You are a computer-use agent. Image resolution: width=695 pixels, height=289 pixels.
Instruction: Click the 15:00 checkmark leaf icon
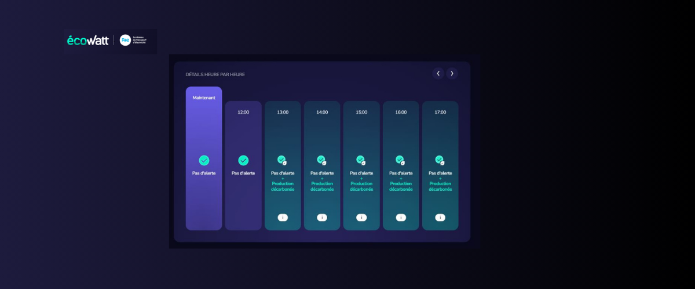(x=361, y=160)
